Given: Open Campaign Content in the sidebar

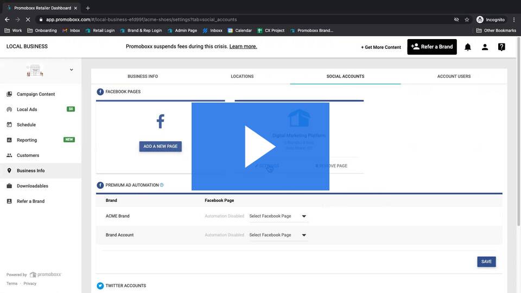Looking at the screenshot, I should tap(36, 94).
